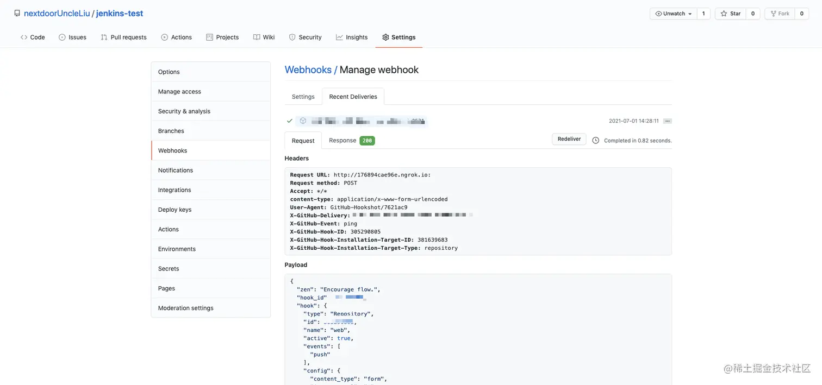Select Deploy keys in sidebar

pos(211,210)
